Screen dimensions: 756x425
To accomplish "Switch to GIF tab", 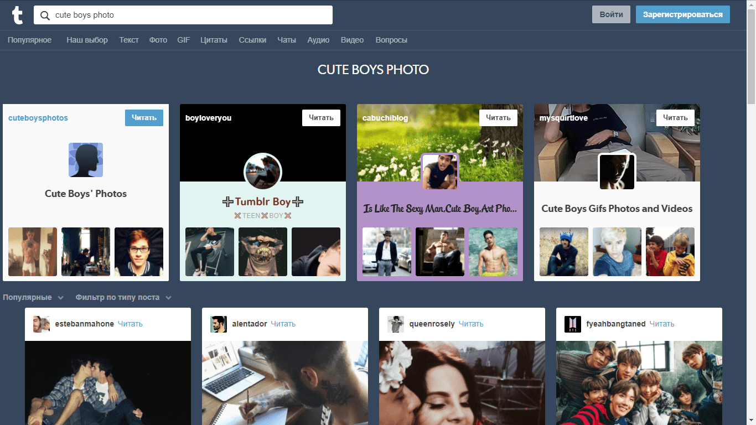I will [x=184, y=40].
